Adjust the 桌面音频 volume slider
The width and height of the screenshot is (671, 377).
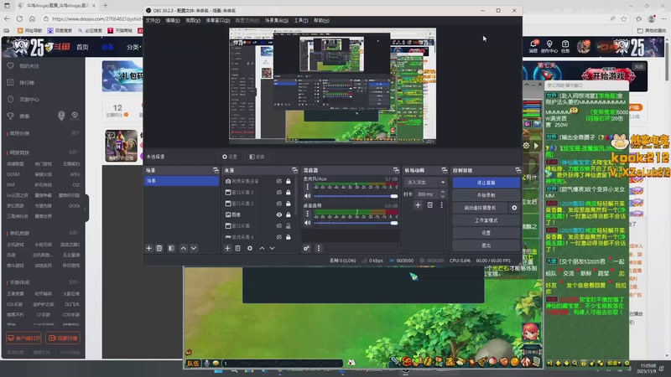tap(356, 223)
